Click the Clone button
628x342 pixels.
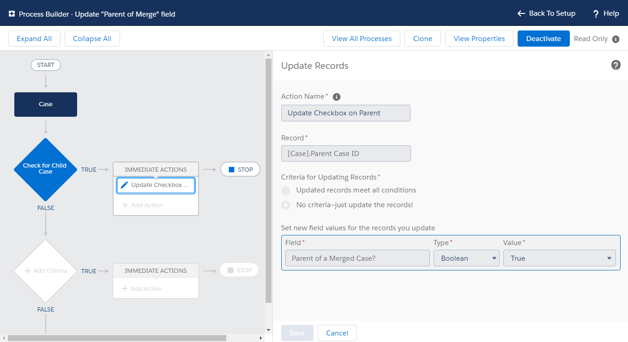click(x=423, y=39)
